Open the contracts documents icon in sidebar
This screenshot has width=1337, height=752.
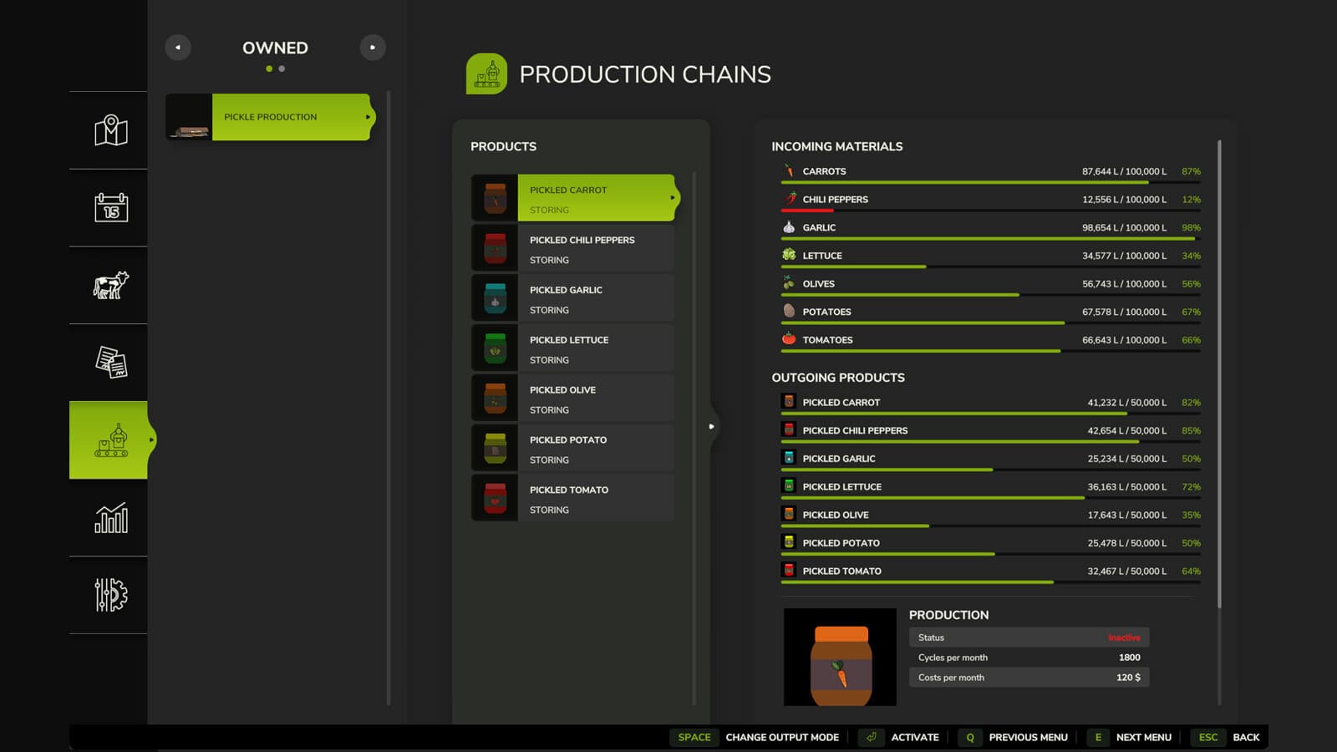110,362
